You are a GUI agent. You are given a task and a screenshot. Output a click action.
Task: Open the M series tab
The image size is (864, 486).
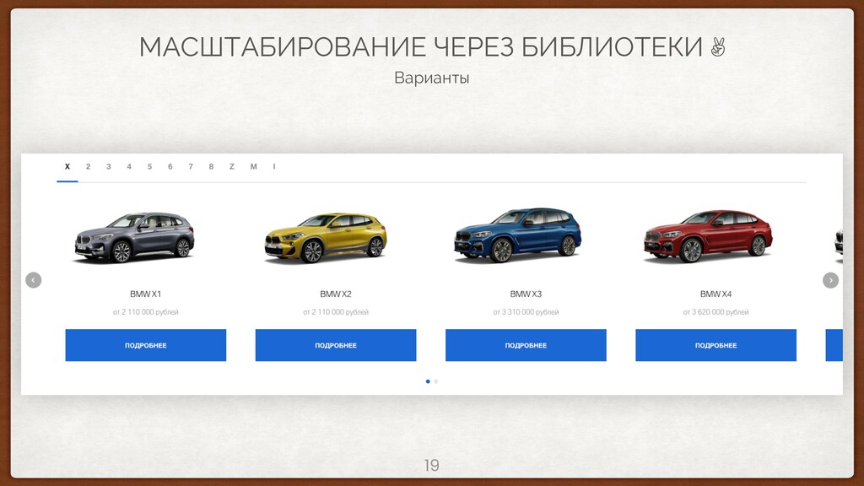click(253, 166)
